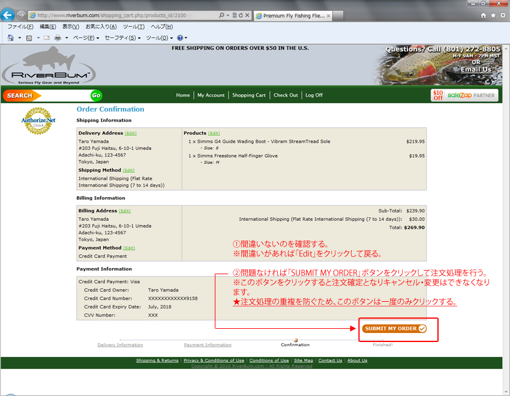Open Privacy & Conditions of Use footer link
510x396 pixels.
(x=214, y=360)
